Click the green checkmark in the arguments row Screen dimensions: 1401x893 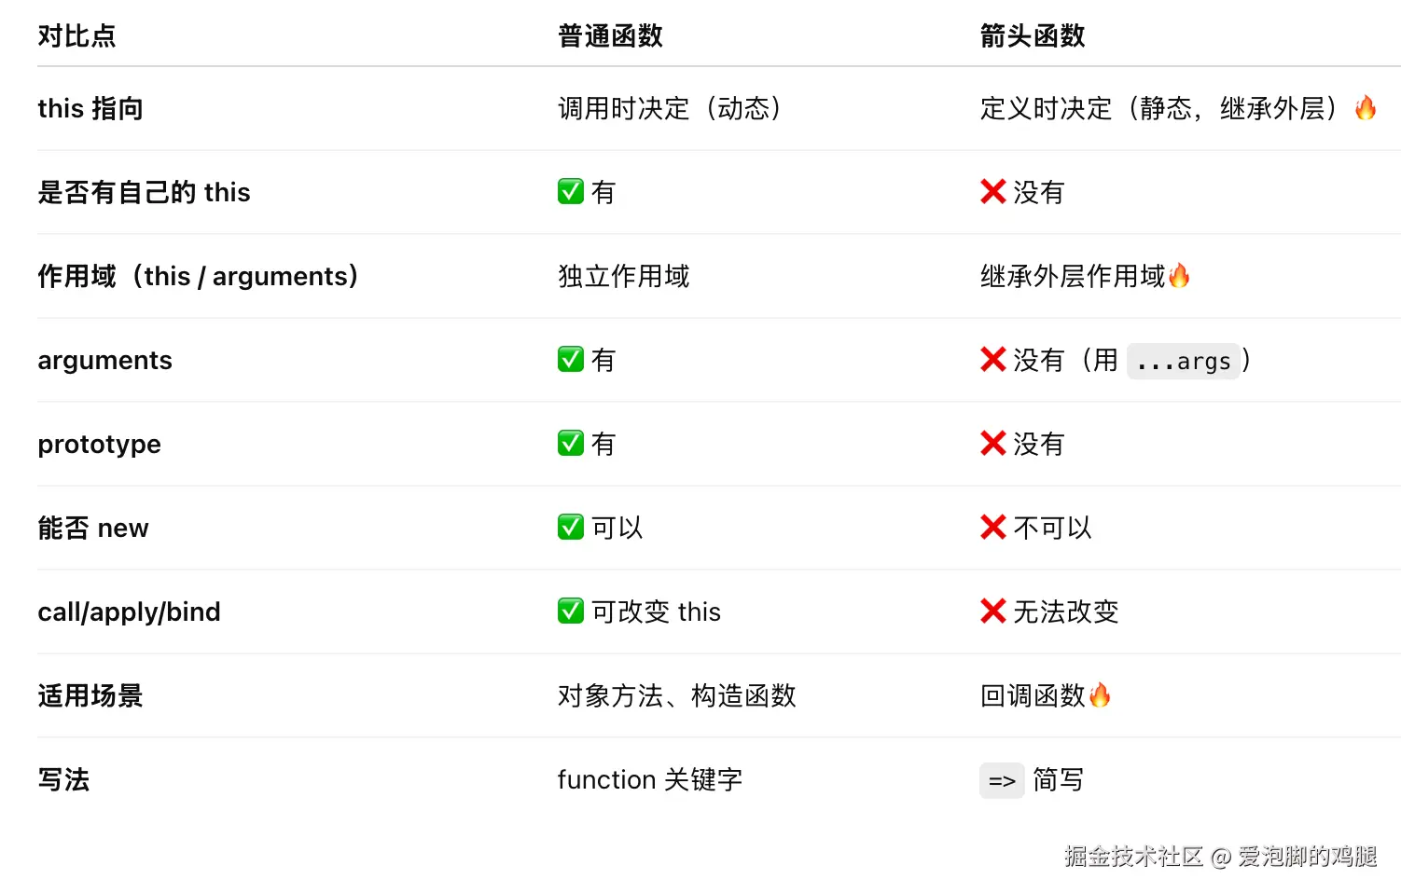coord(570,360)
